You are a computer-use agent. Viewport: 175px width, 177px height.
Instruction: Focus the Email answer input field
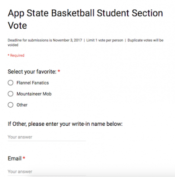pyautogui.click(x=47, y=172)
